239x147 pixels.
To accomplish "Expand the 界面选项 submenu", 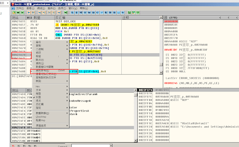I will pos(51,125).
